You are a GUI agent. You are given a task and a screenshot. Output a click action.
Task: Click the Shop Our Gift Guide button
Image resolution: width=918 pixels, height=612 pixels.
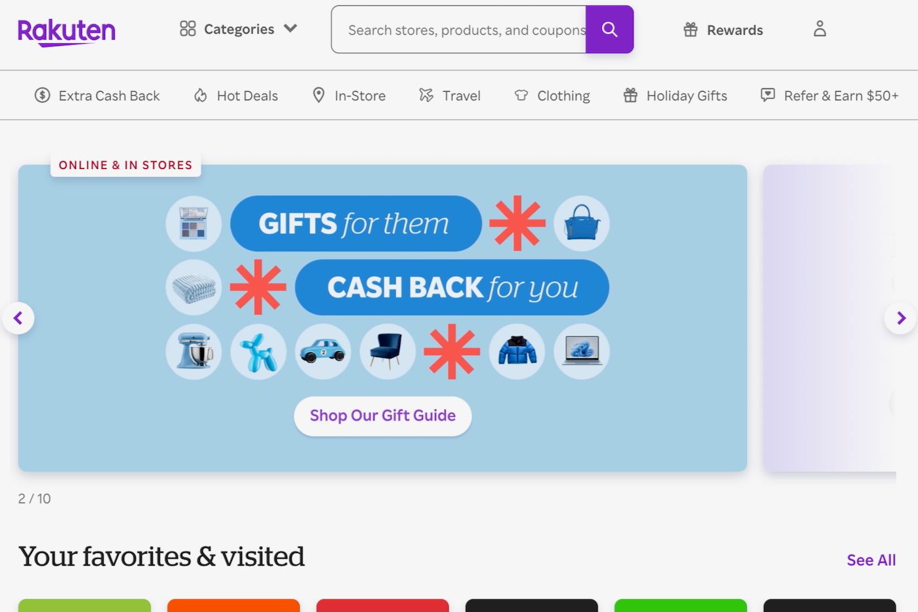pos(383,415)
